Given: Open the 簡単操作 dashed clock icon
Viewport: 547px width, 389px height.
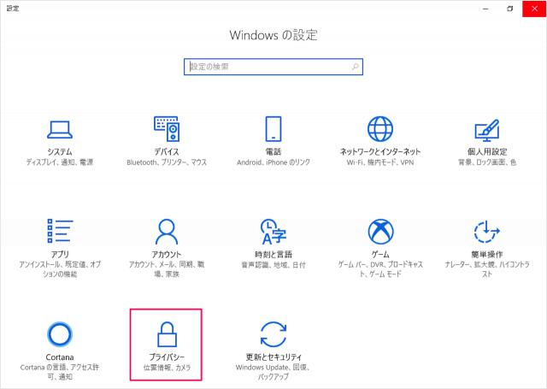Looking at the screenshot, I should [x=487, y=232].
